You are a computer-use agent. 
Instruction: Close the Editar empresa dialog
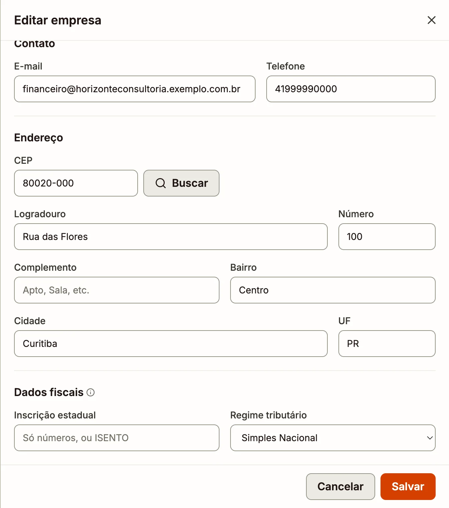coord(431,20)
